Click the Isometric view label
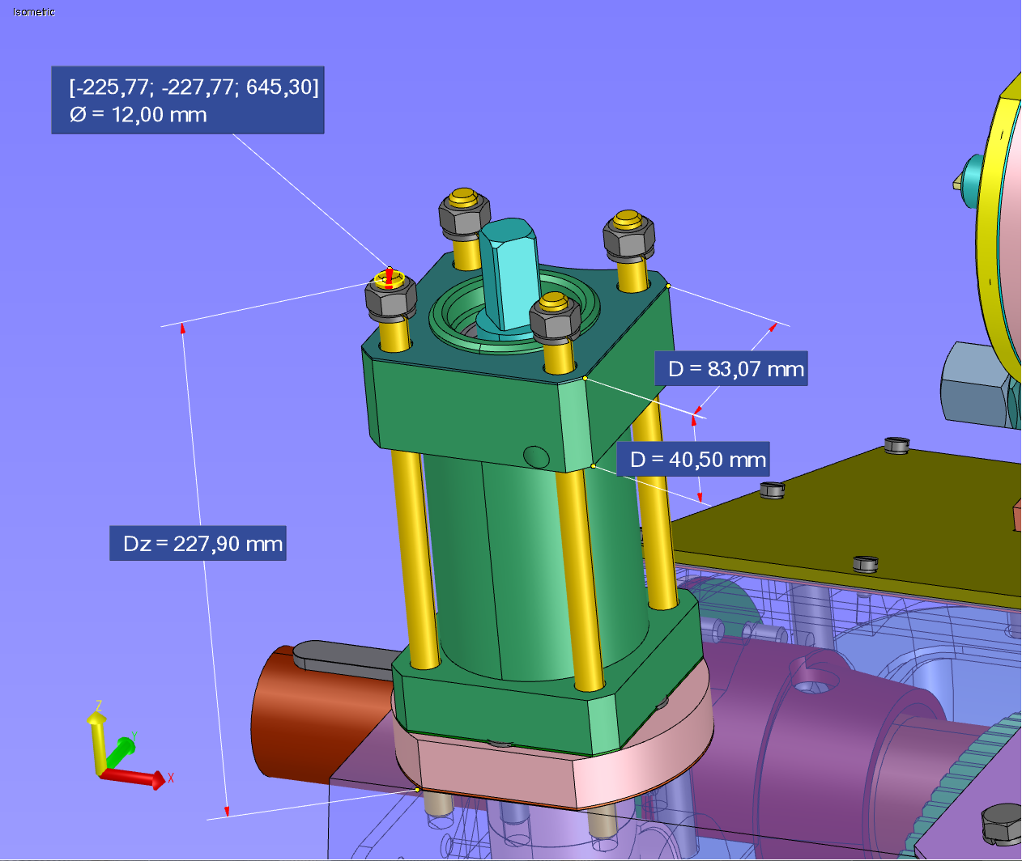Screen dimensions: 1022x861 tap(34, 12)
